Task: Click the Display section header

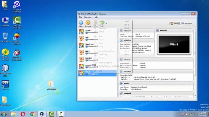Action: coord(156,59)
